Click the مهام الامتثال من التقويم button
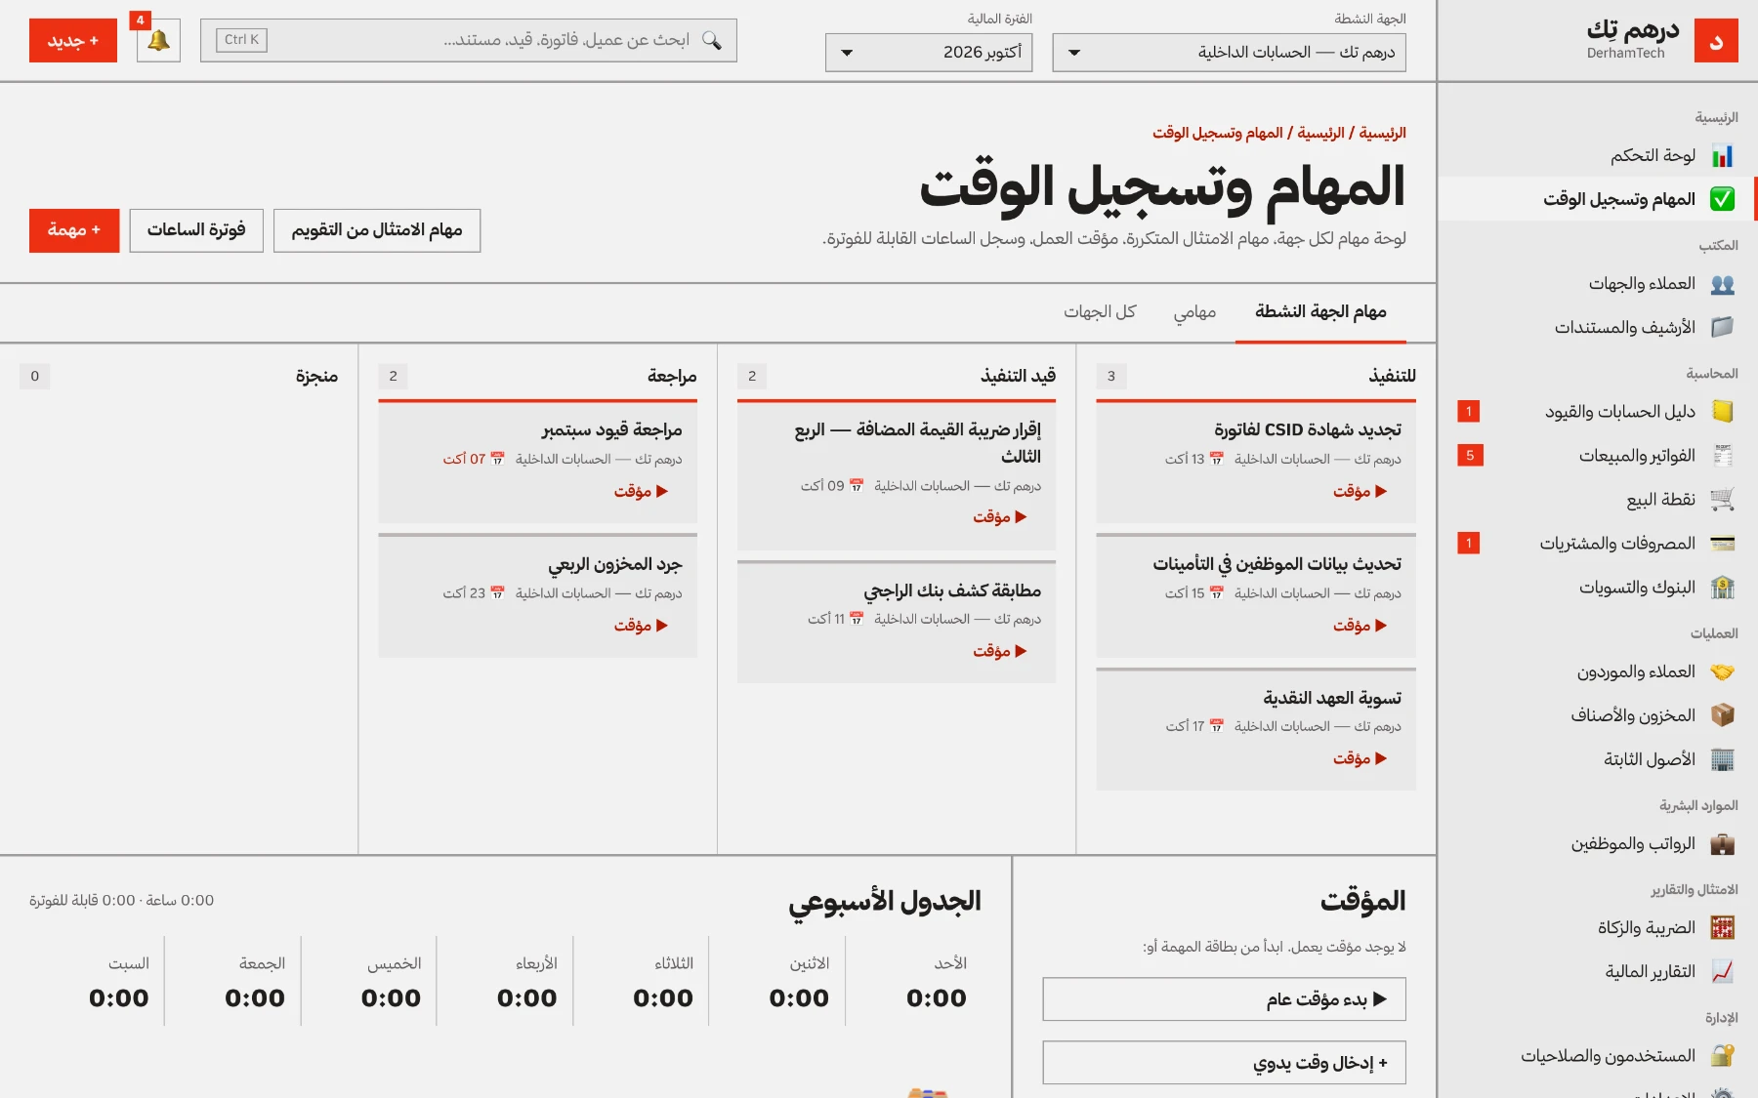The width and height of the screenshot is (1758, 1098). 377,230
